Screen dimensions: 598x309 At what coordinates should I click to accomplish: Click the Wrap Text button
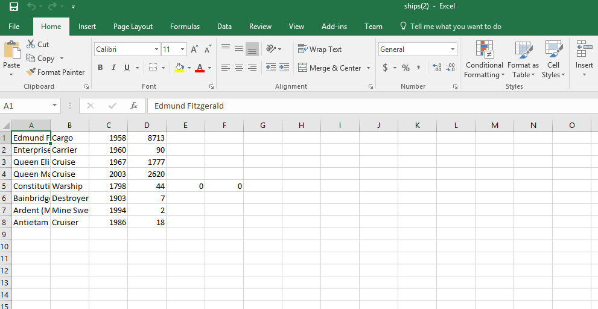point(320,49)
